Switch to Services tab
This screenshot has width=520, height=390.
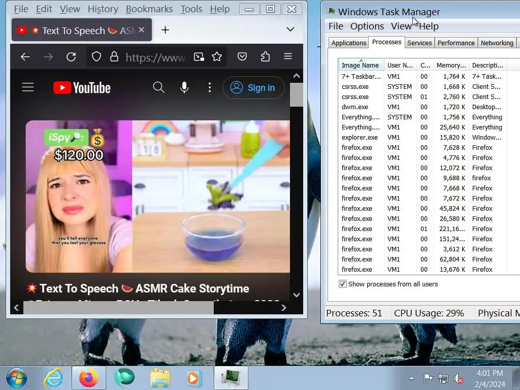419,43
